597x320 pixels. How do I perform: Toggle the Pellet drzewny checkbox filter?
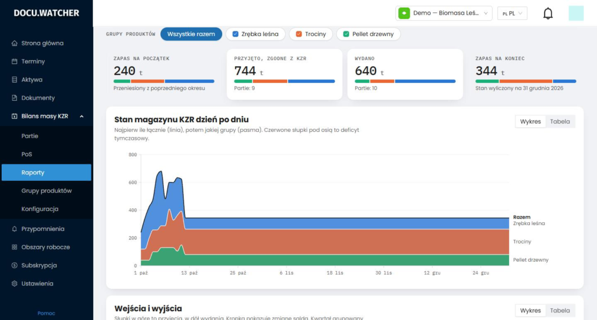pos(346,34)
